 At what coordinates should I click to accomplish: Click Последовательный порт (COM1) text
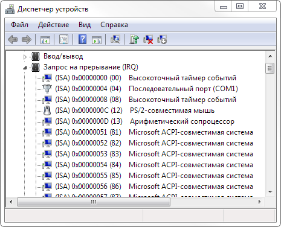[183, 89]
